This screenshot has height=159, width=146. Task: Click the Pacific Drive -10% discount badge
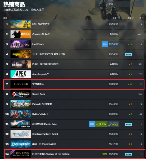pyautogui.click(x=101, y=124)
